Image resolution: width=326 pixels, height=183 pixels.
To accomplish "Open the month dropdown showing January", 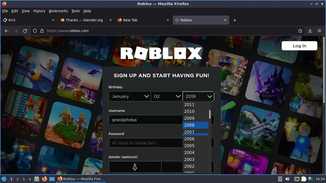I will click(x=130, y=96).
